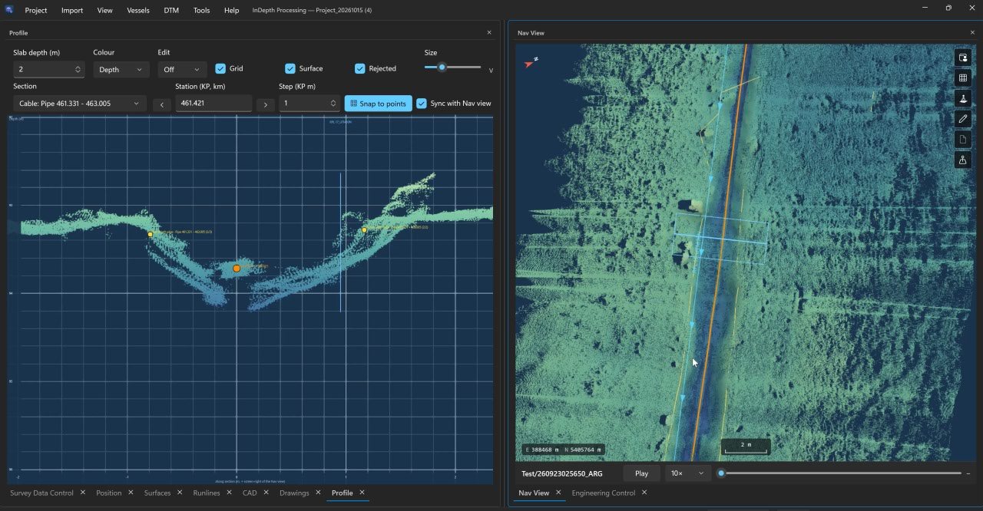Open the Import menu

coord(72,10)
